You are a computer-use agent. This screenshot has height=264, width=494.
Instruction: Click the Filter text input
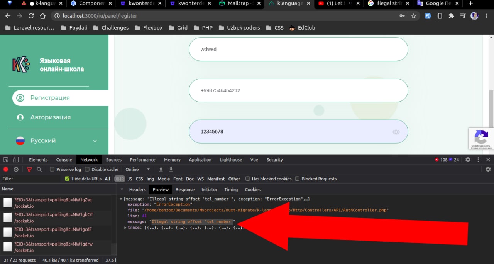(31, 179)
